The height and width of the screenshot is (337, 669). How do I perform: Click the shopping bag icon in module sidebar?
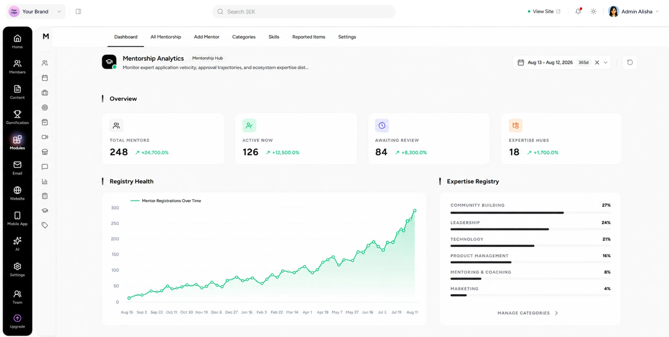(x=45, y=122)
